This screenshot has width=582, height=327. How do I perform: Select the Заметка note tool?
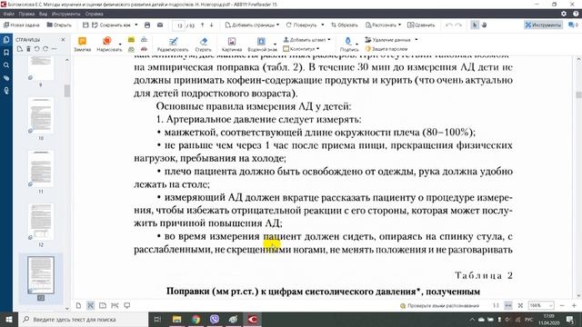point(82,45)
